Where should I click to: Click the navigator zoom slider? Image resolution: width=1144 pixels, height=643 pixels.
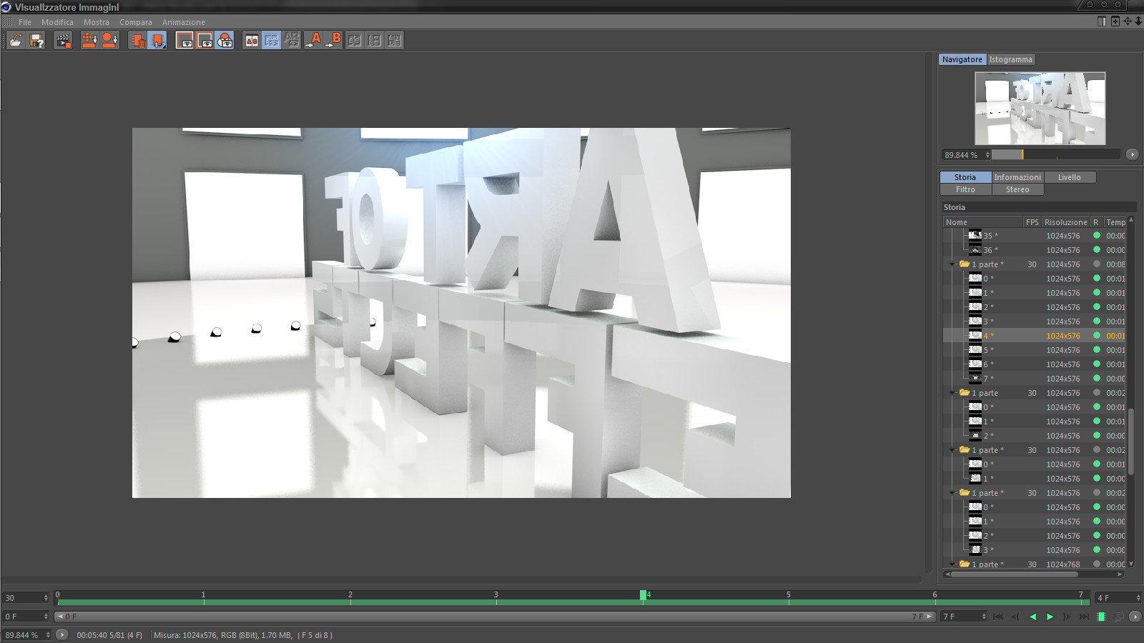[1056, 154]
